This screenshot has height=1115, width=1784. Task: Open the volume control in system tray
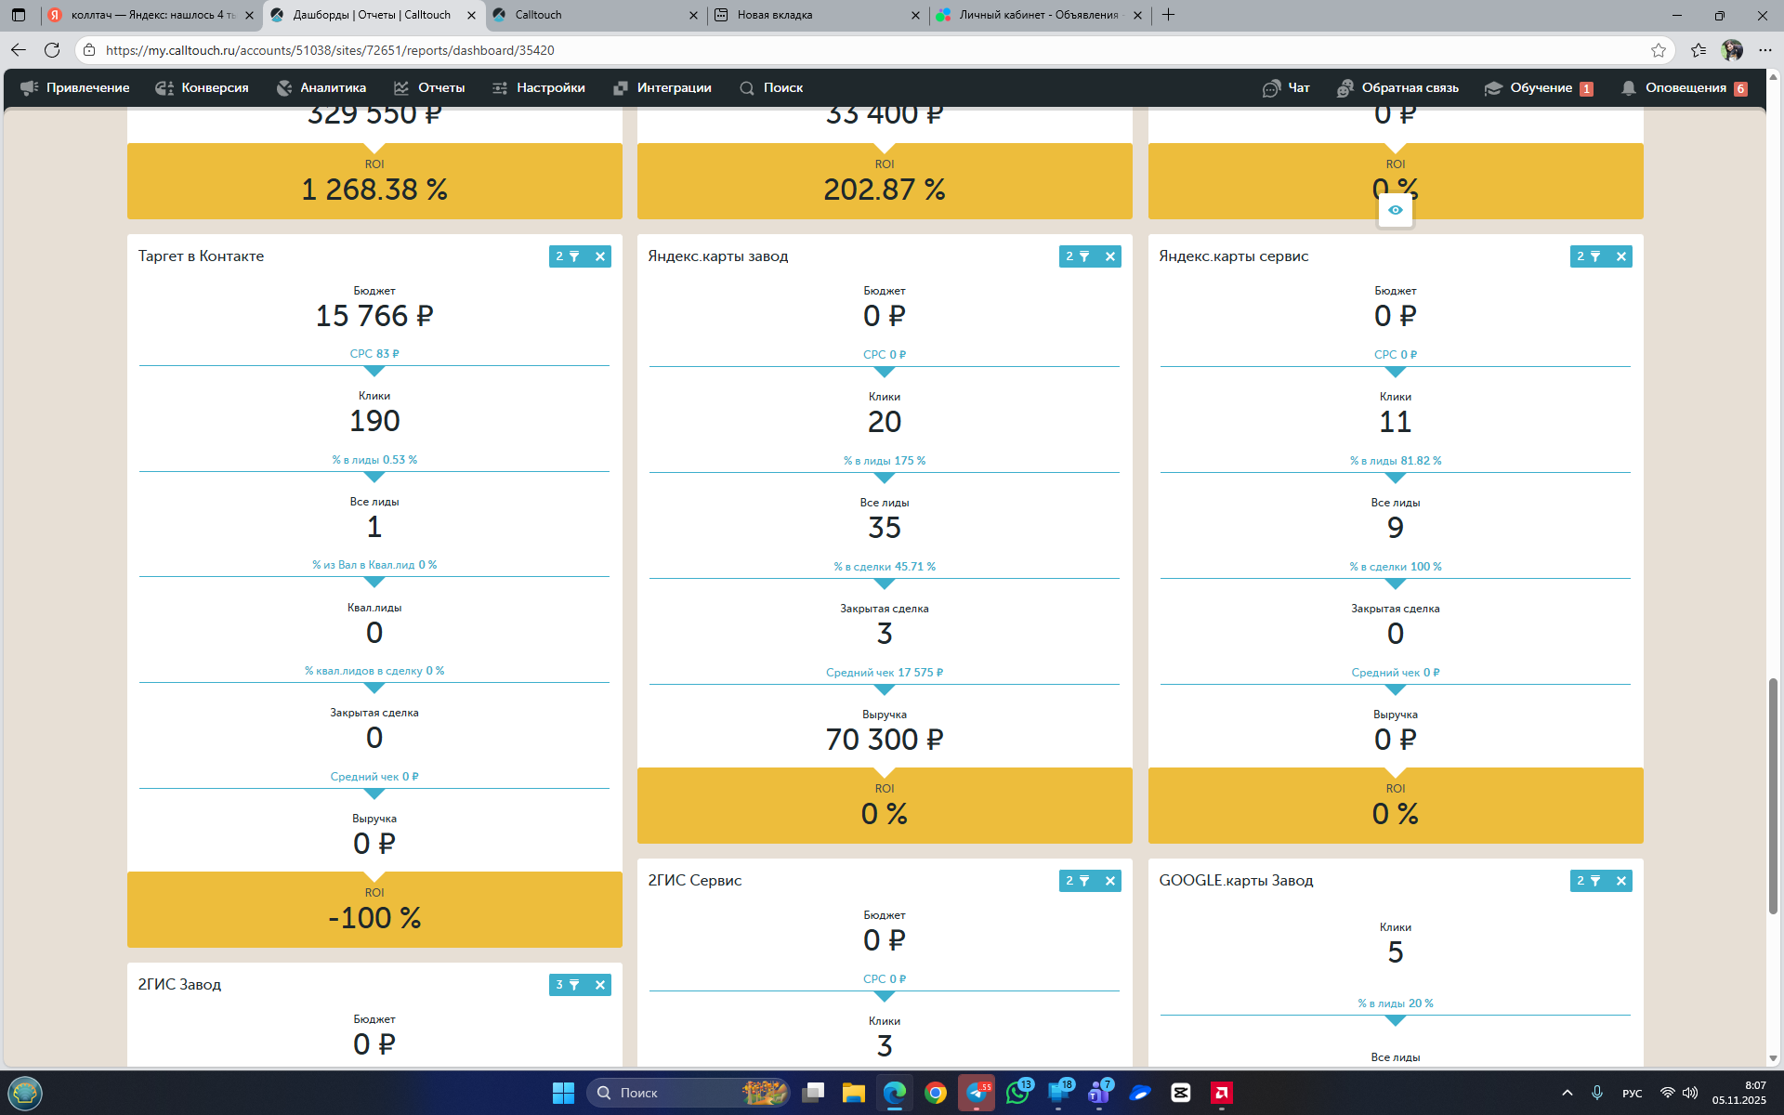[1690, 1093]
